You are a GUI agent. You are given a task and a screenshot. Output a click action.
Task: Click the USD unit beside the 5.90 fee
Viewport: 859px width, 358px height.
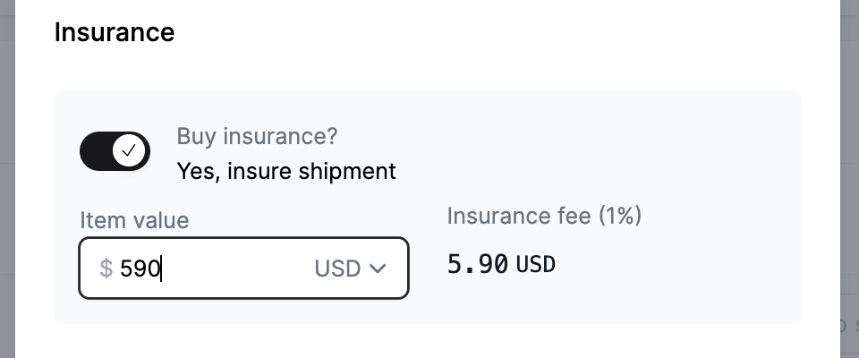(536, 265)
